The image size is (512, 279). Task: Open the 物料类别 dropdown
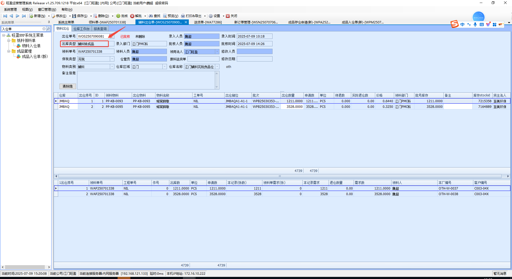(112, 67)
